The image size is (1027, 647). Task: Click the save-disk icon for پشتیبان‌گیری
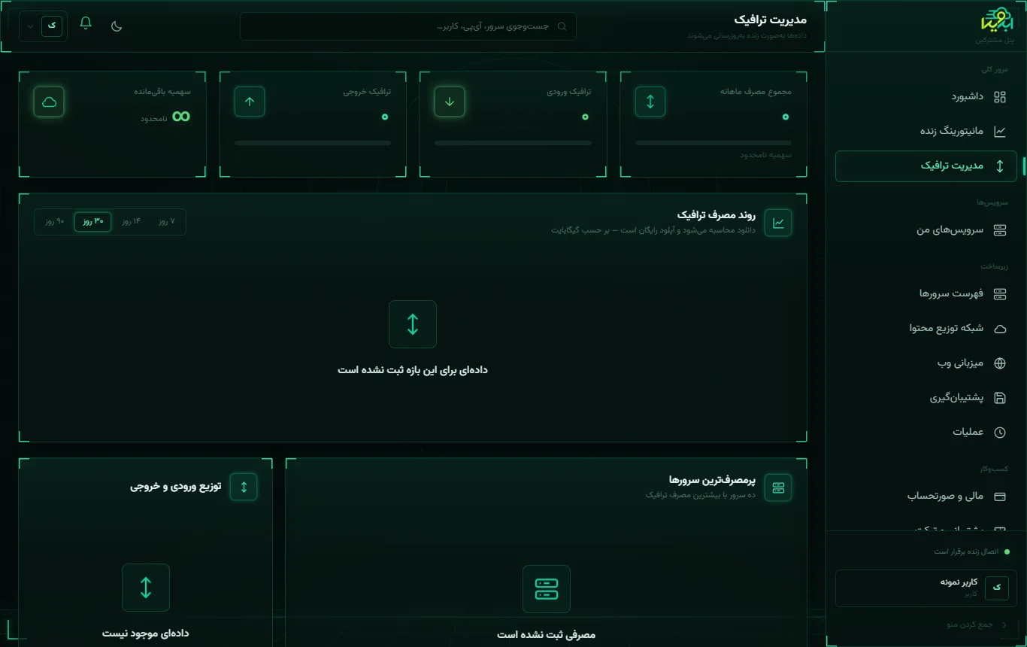1000,398
